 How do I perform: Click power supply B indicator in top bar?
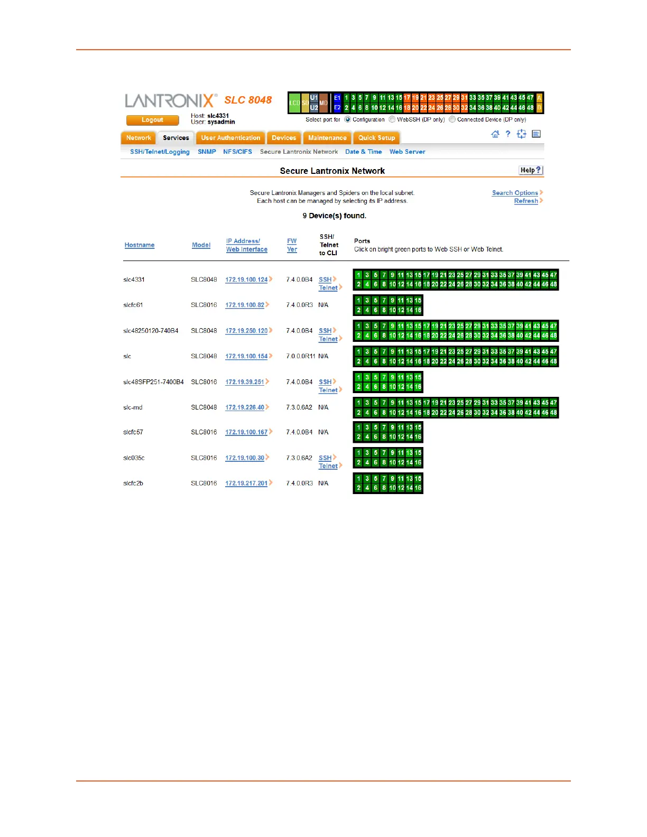[x=539, y=108]
